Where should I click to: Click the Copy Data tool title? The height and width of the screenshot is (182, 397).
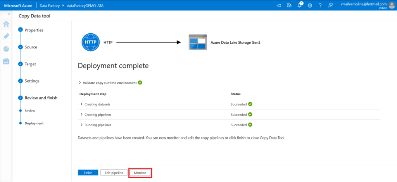(35, 16)
